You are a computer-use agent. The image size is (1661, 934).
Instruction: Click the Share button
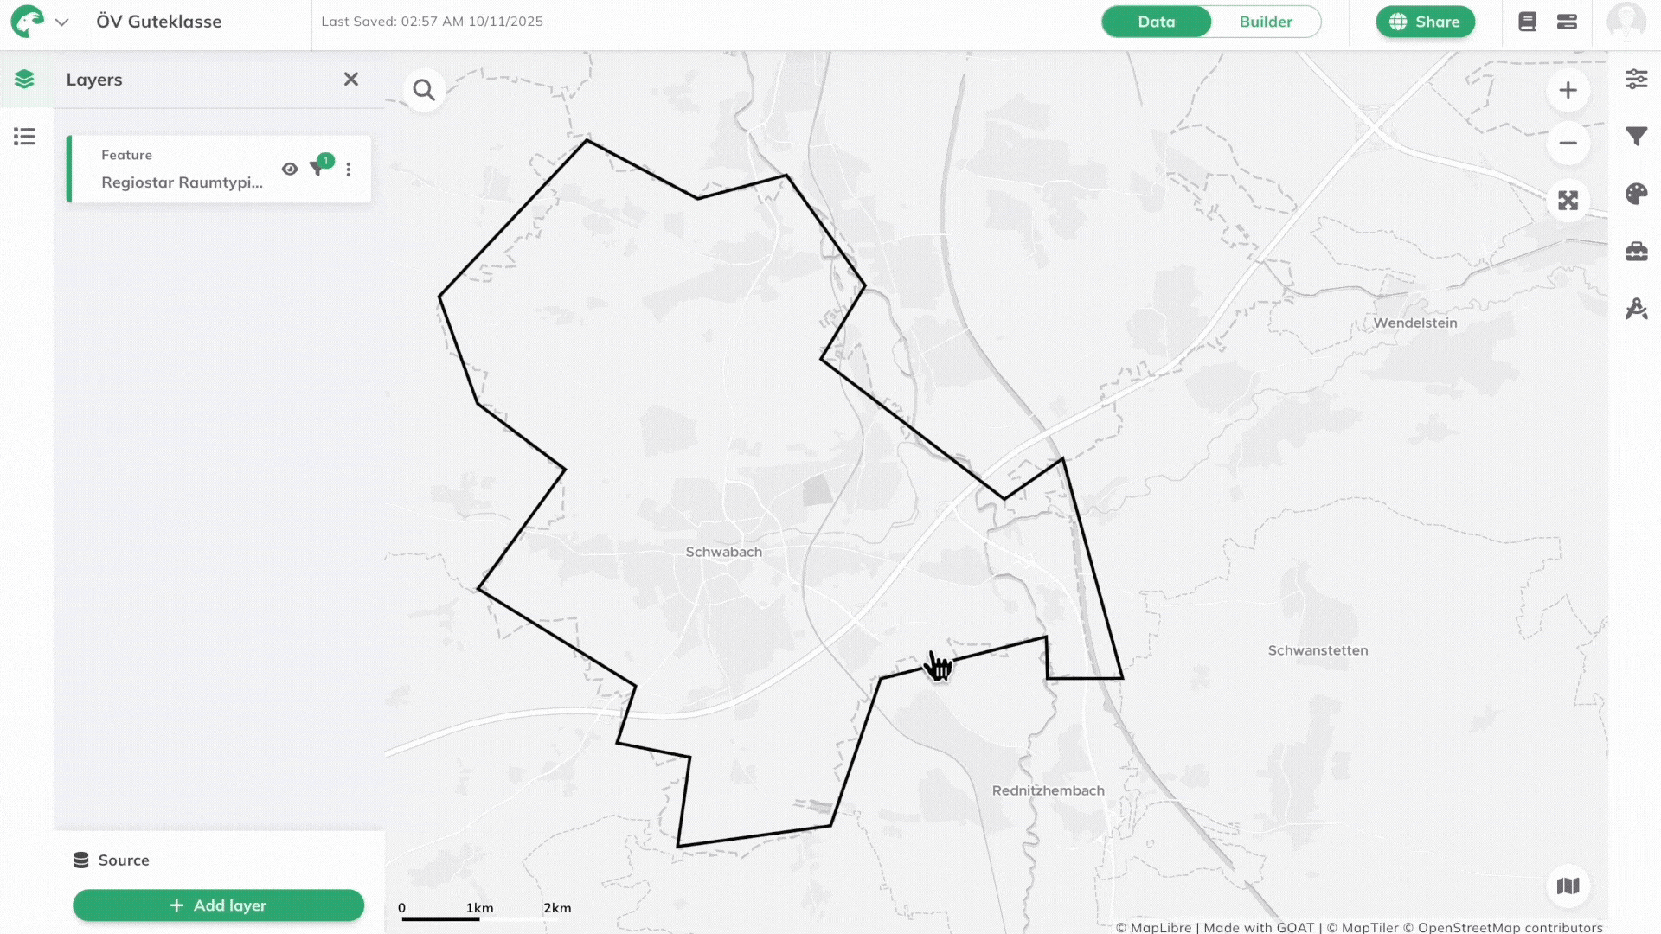pos(1426,22)
